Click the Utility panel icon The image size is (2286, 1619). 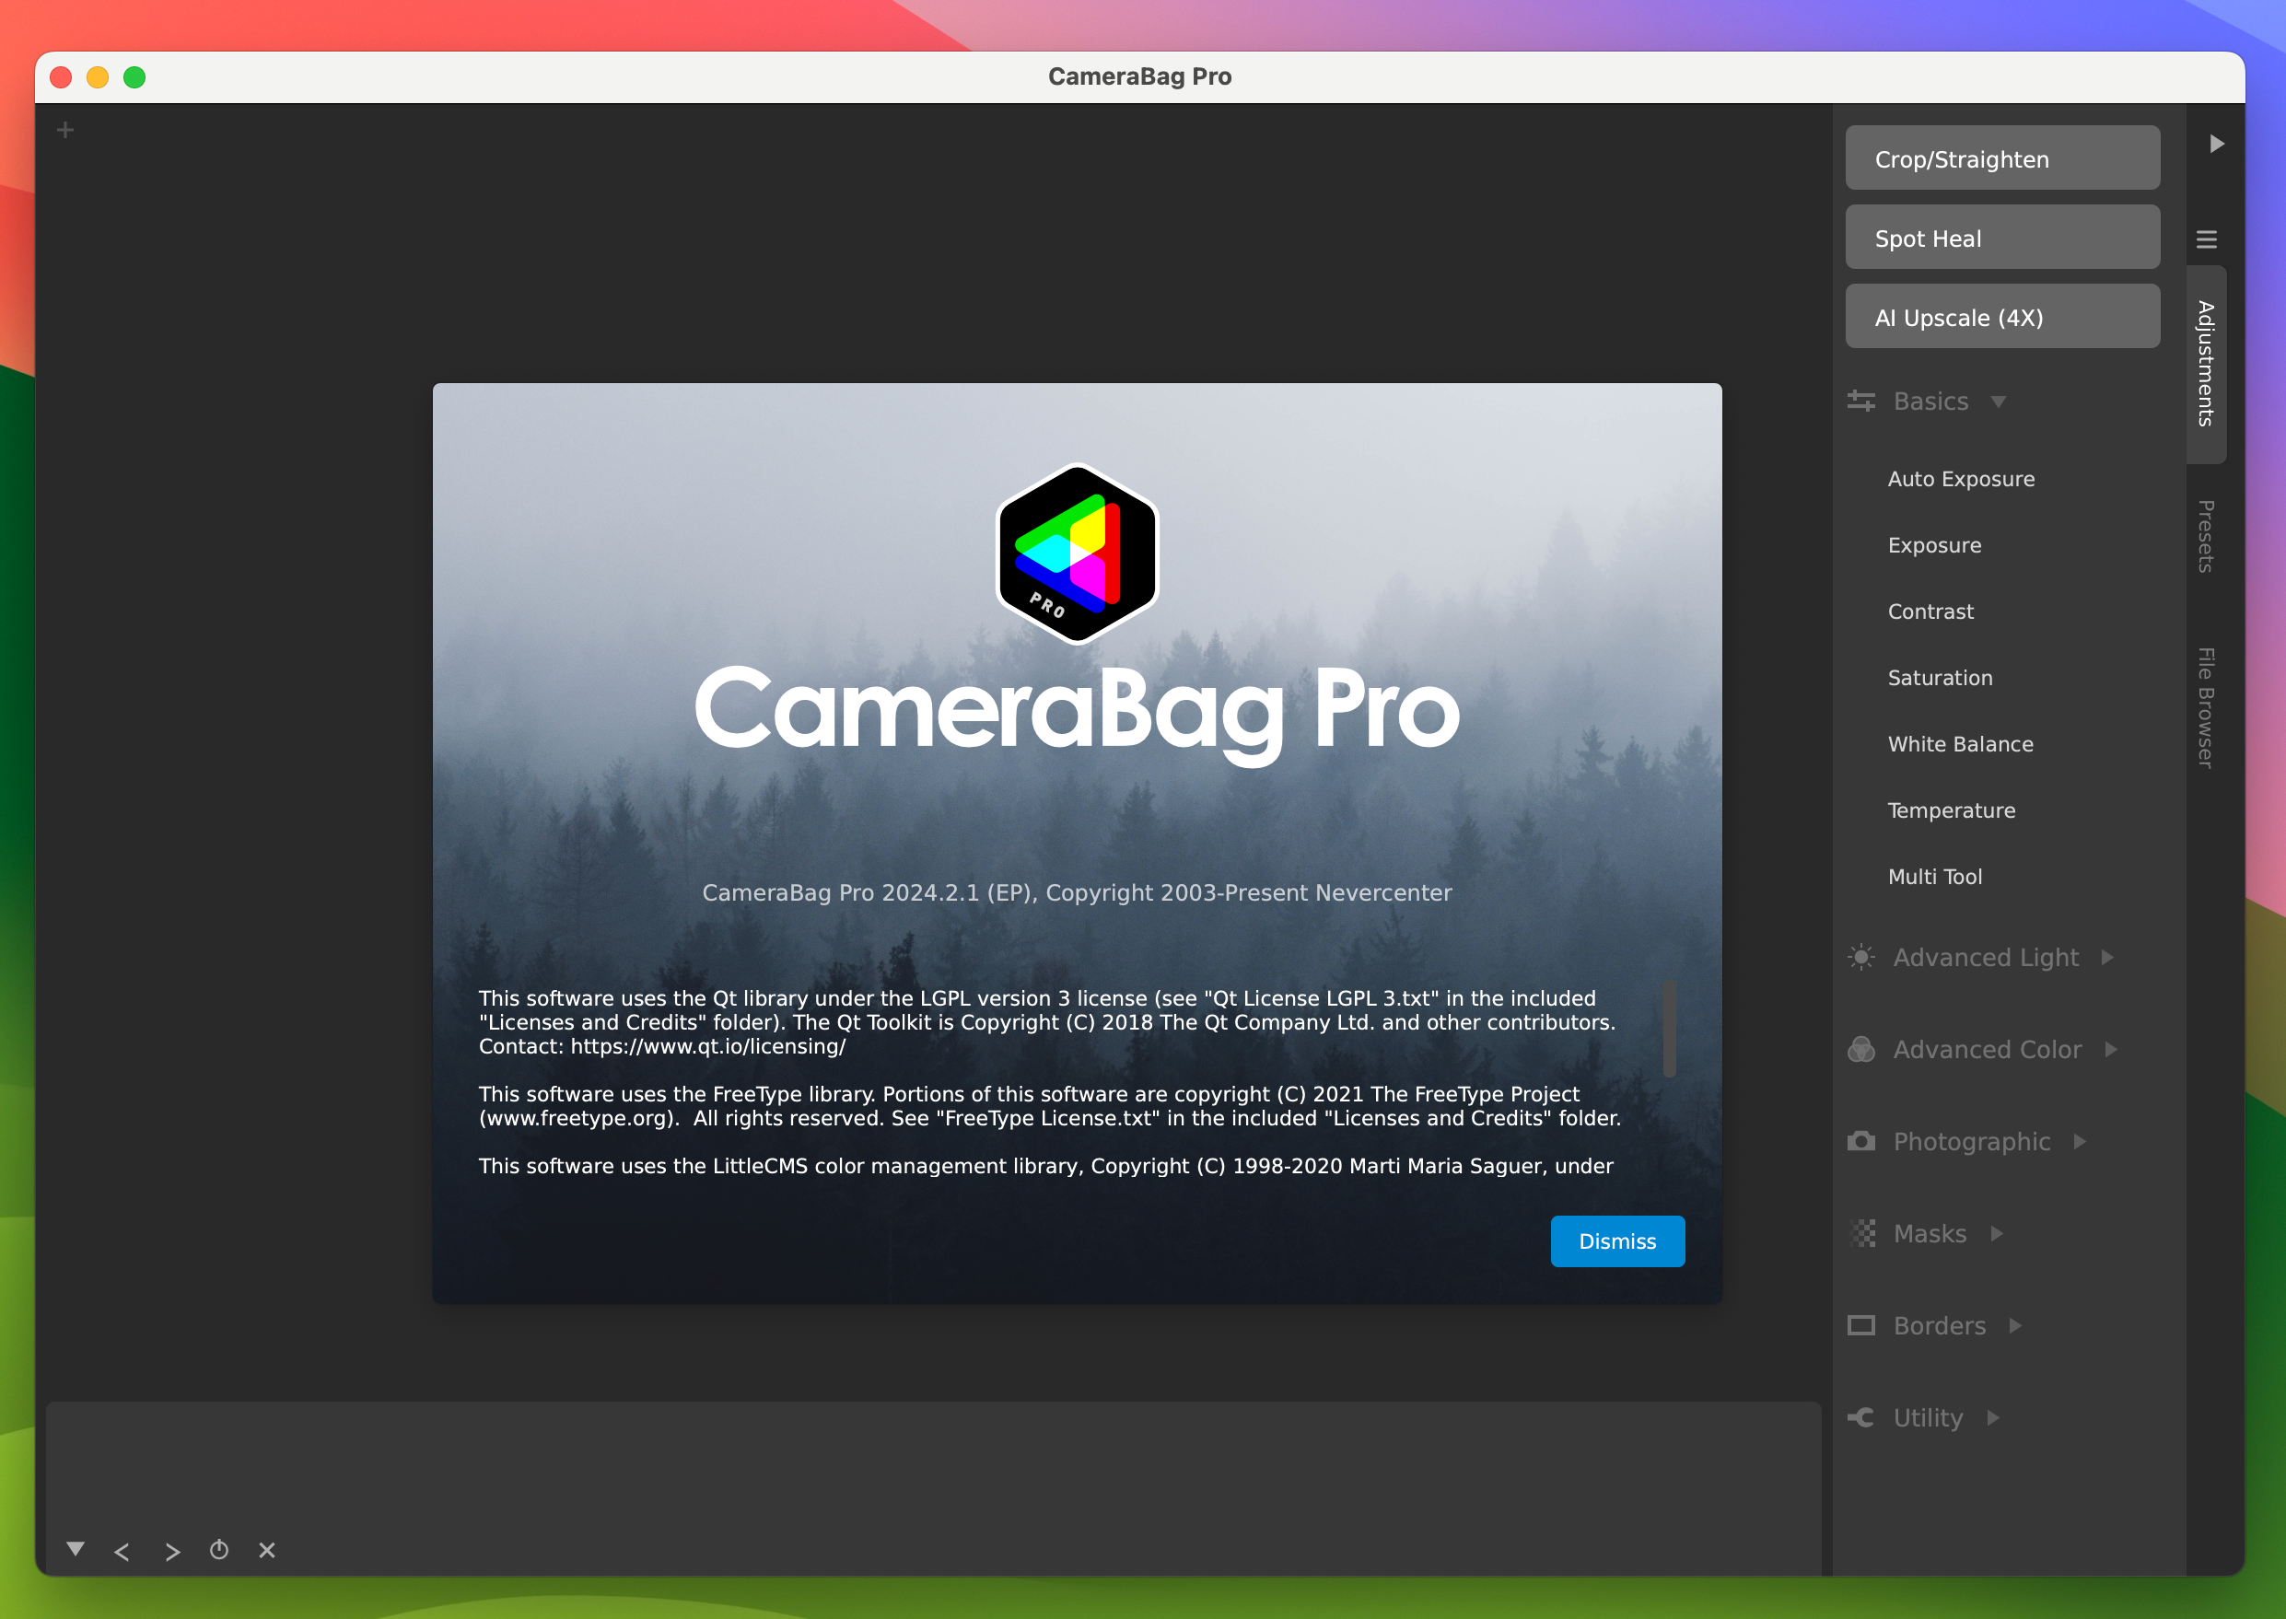pyautogui.click(x=1864, y=1415)
